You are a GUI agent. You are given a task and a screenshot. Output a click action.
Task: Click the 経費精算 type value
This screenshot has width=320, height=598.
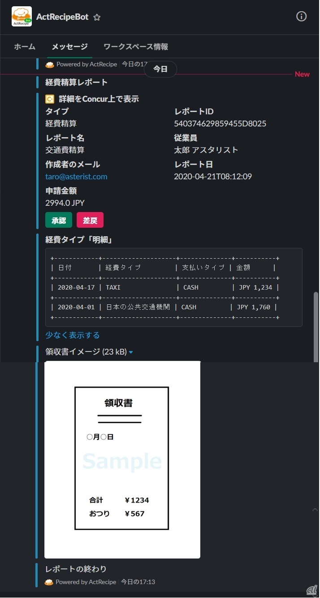pos(61,123)
